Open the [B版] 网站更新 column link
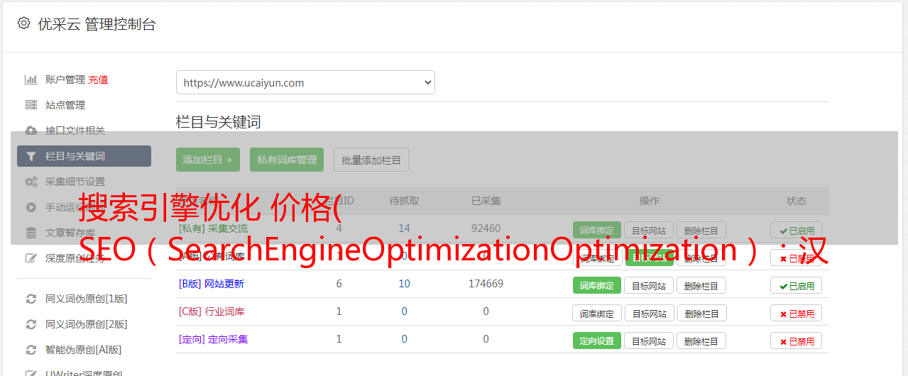 (x=212, y=284)
